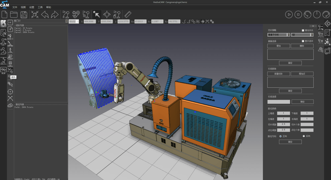Image resolution: width=331 pixels, height=180 pixels.
Task: Select the highlighted cleaning process icon
Action: pos(10,71)
